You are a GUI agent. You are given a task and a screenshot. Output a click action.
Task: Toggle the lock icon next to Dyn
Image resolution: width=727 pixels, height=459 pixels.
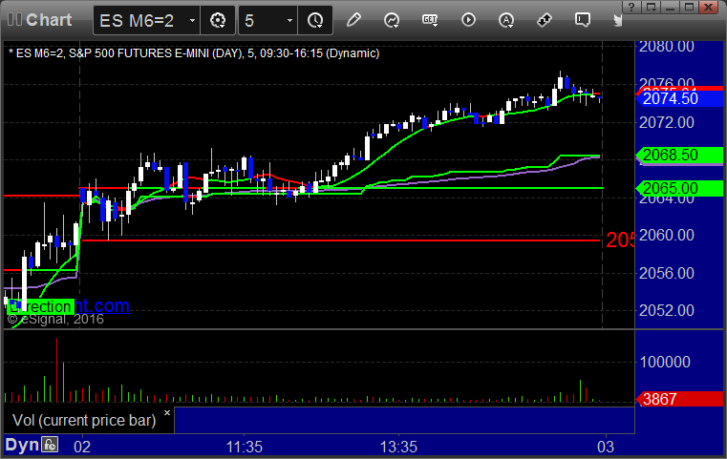point(50,445)
